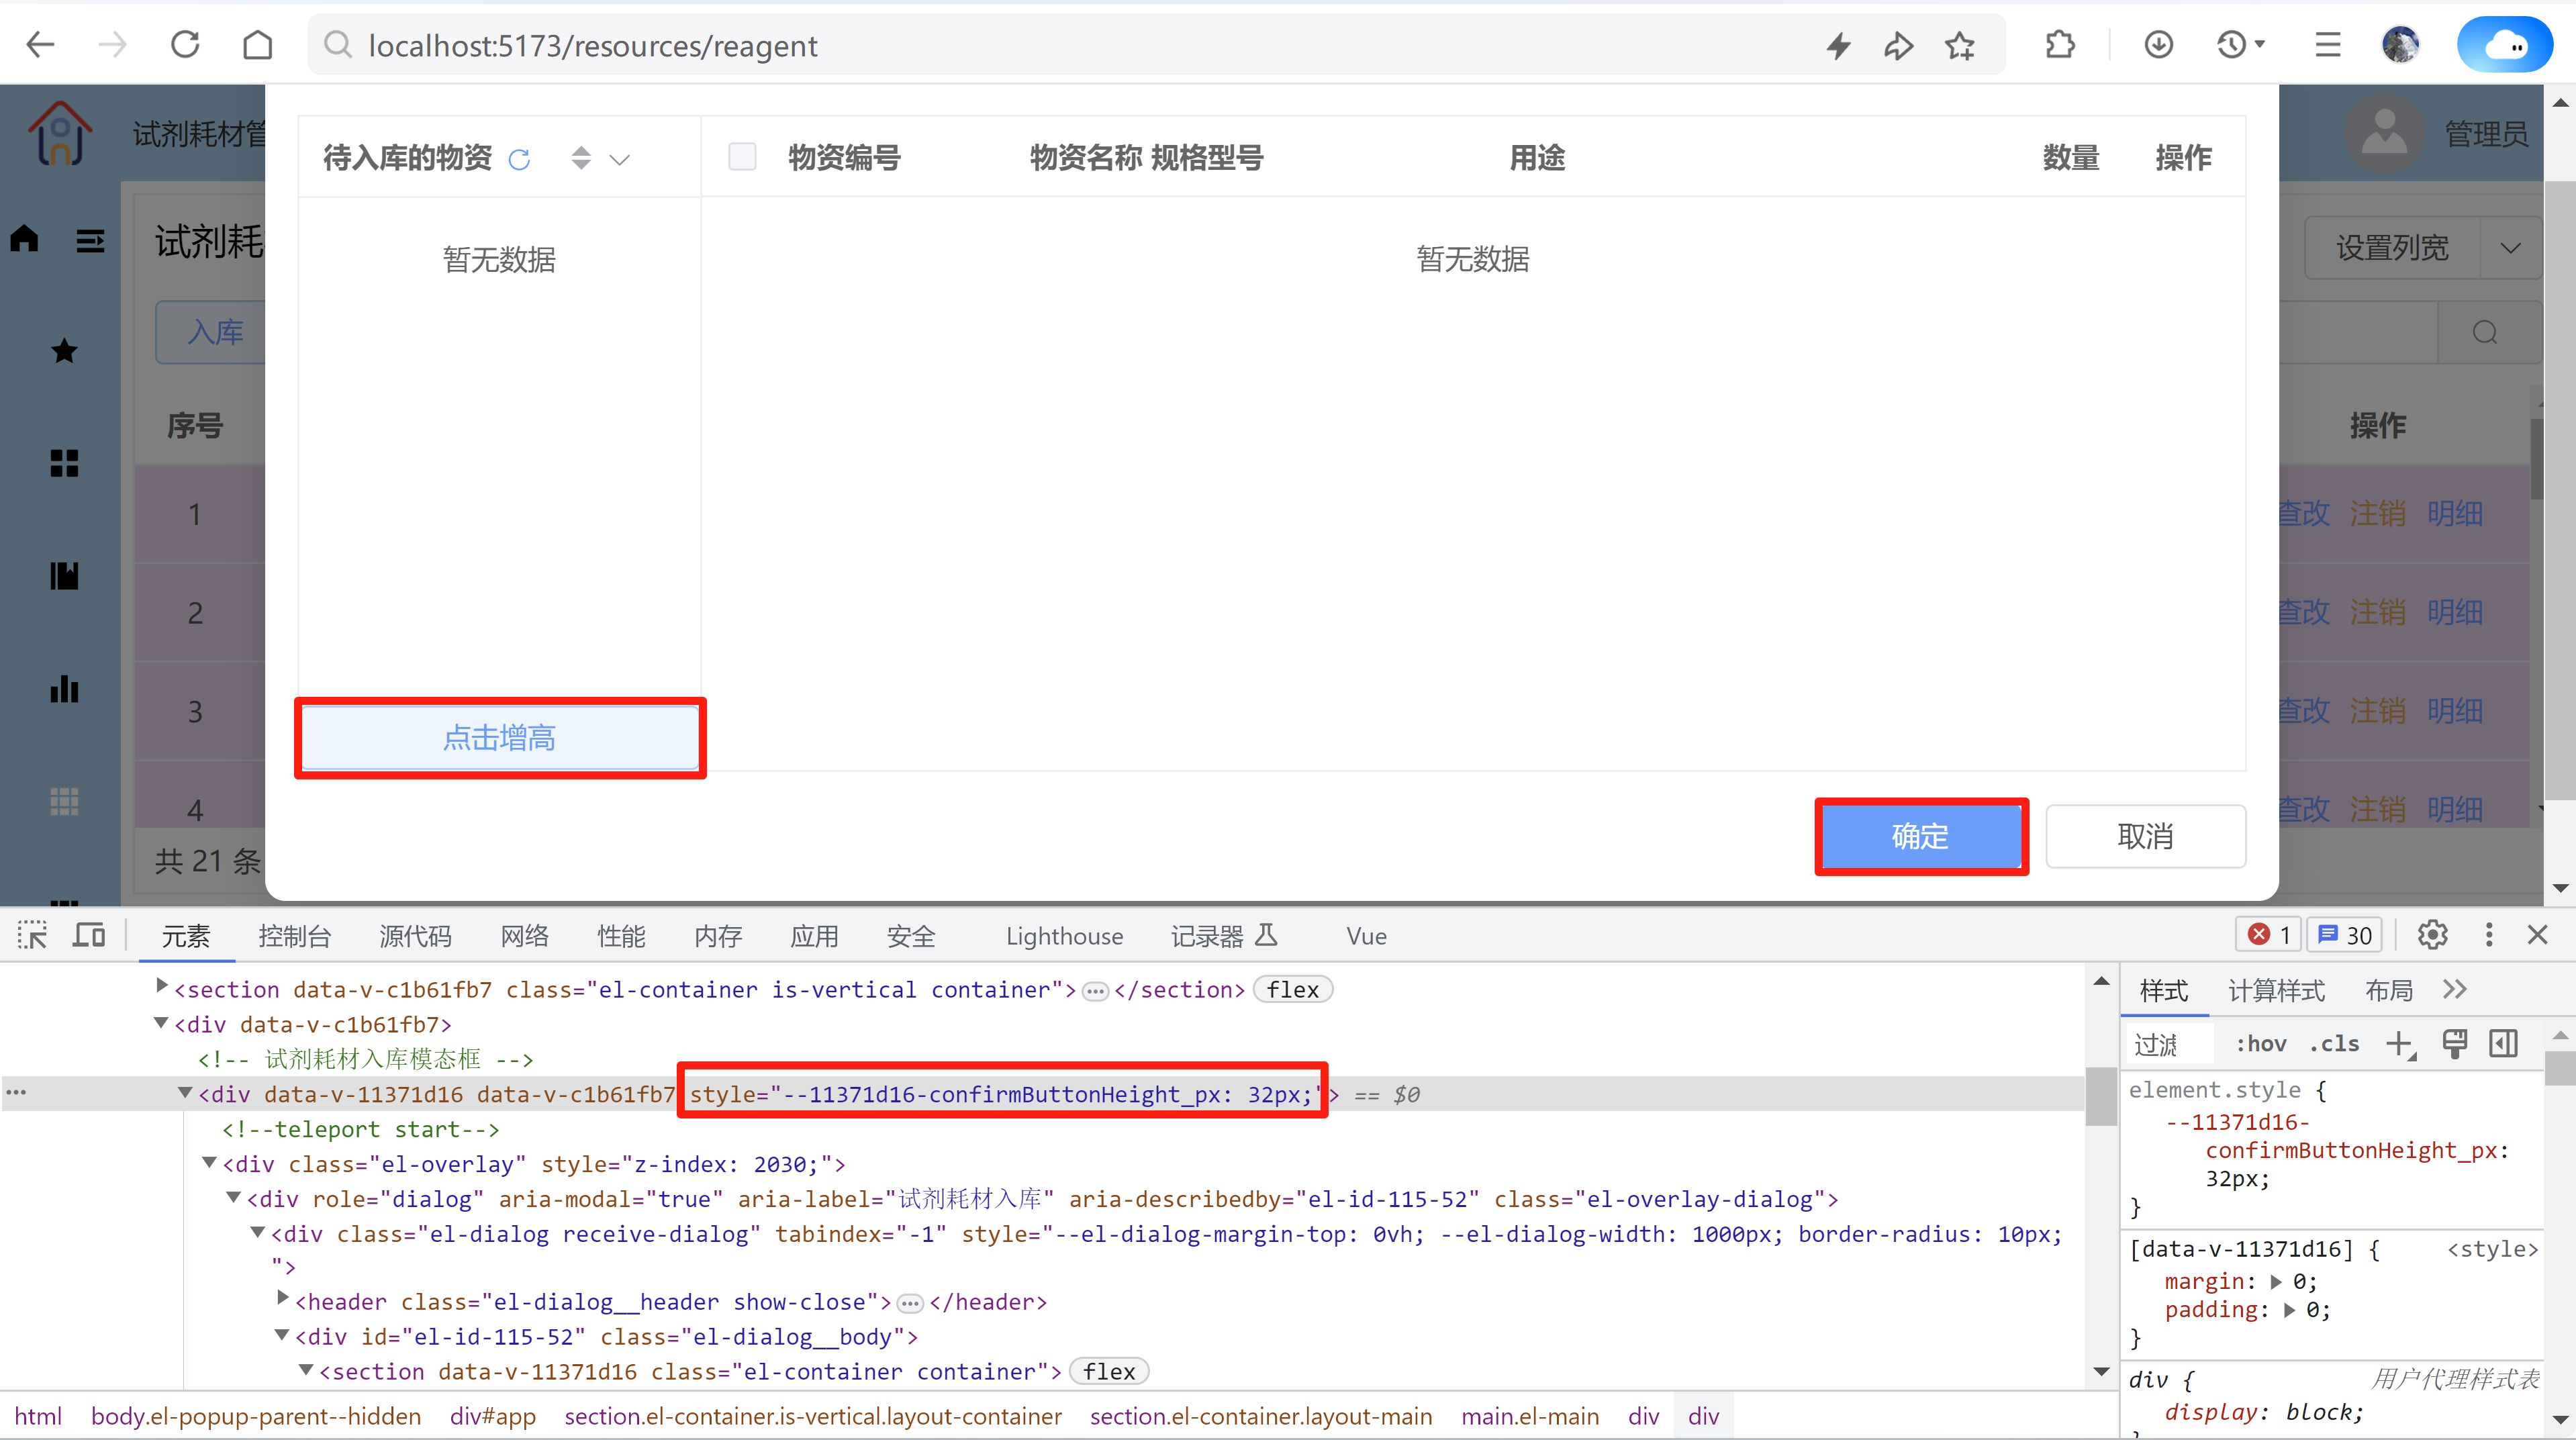Screen dimensions: 2576x1440
Task: Expand the 设置列宽 dropdown
Action: (2511, 247)
